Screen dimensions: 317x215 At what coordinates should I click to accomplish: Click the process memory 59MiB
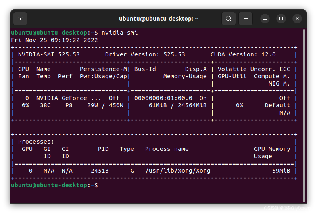click(x=281, y=171)
